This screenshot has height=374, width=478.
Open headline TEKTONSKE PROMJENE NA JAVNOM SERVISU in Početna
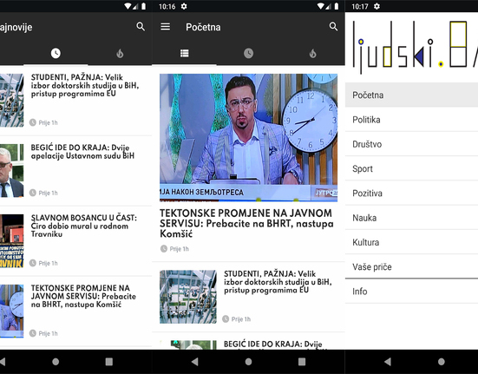pyautogui.click(x=246, y=223)
